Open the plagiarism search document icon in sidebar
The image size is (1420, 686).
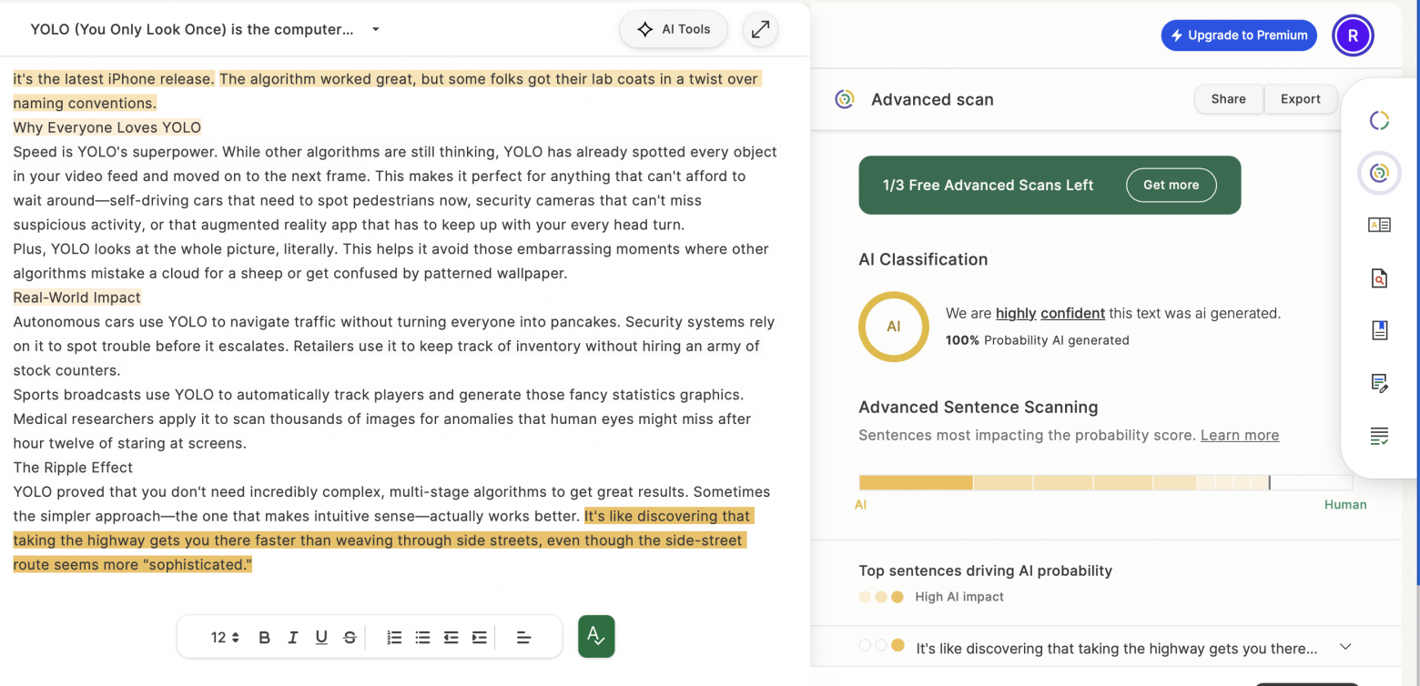1379,278
